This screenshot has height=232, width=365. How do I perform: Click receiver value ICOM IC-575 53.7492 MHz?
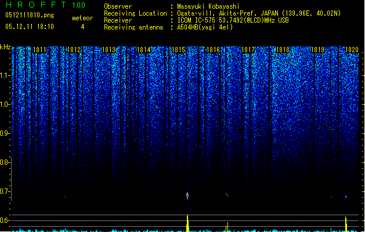233,20
